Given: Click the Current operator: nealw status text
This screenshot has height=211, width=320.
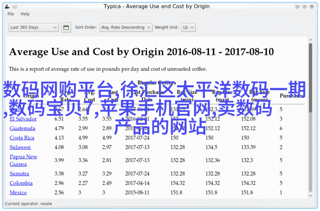Looking at the screenshot, I should pos(28,204).
